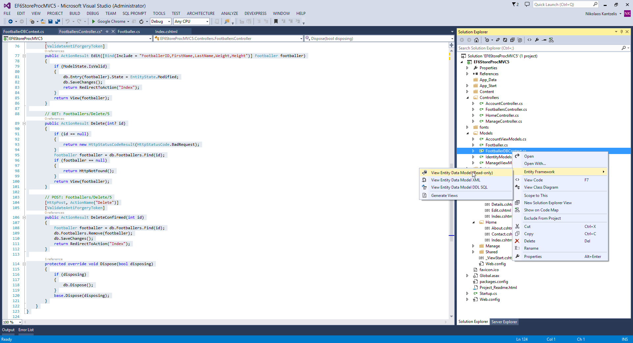
Task: Select View Entity Data Model (Read-only)
Action: point(466,173)
